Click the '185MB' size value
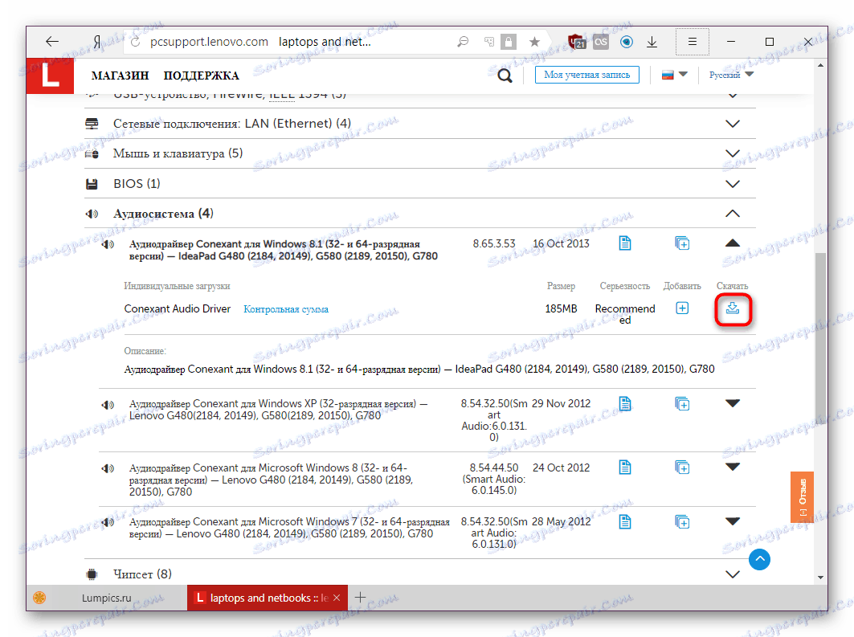 [561, 308]
